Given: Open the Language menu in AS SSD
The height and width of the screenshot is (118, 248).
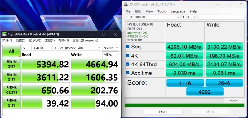Looking at the screenshot, I should [178, 11].
